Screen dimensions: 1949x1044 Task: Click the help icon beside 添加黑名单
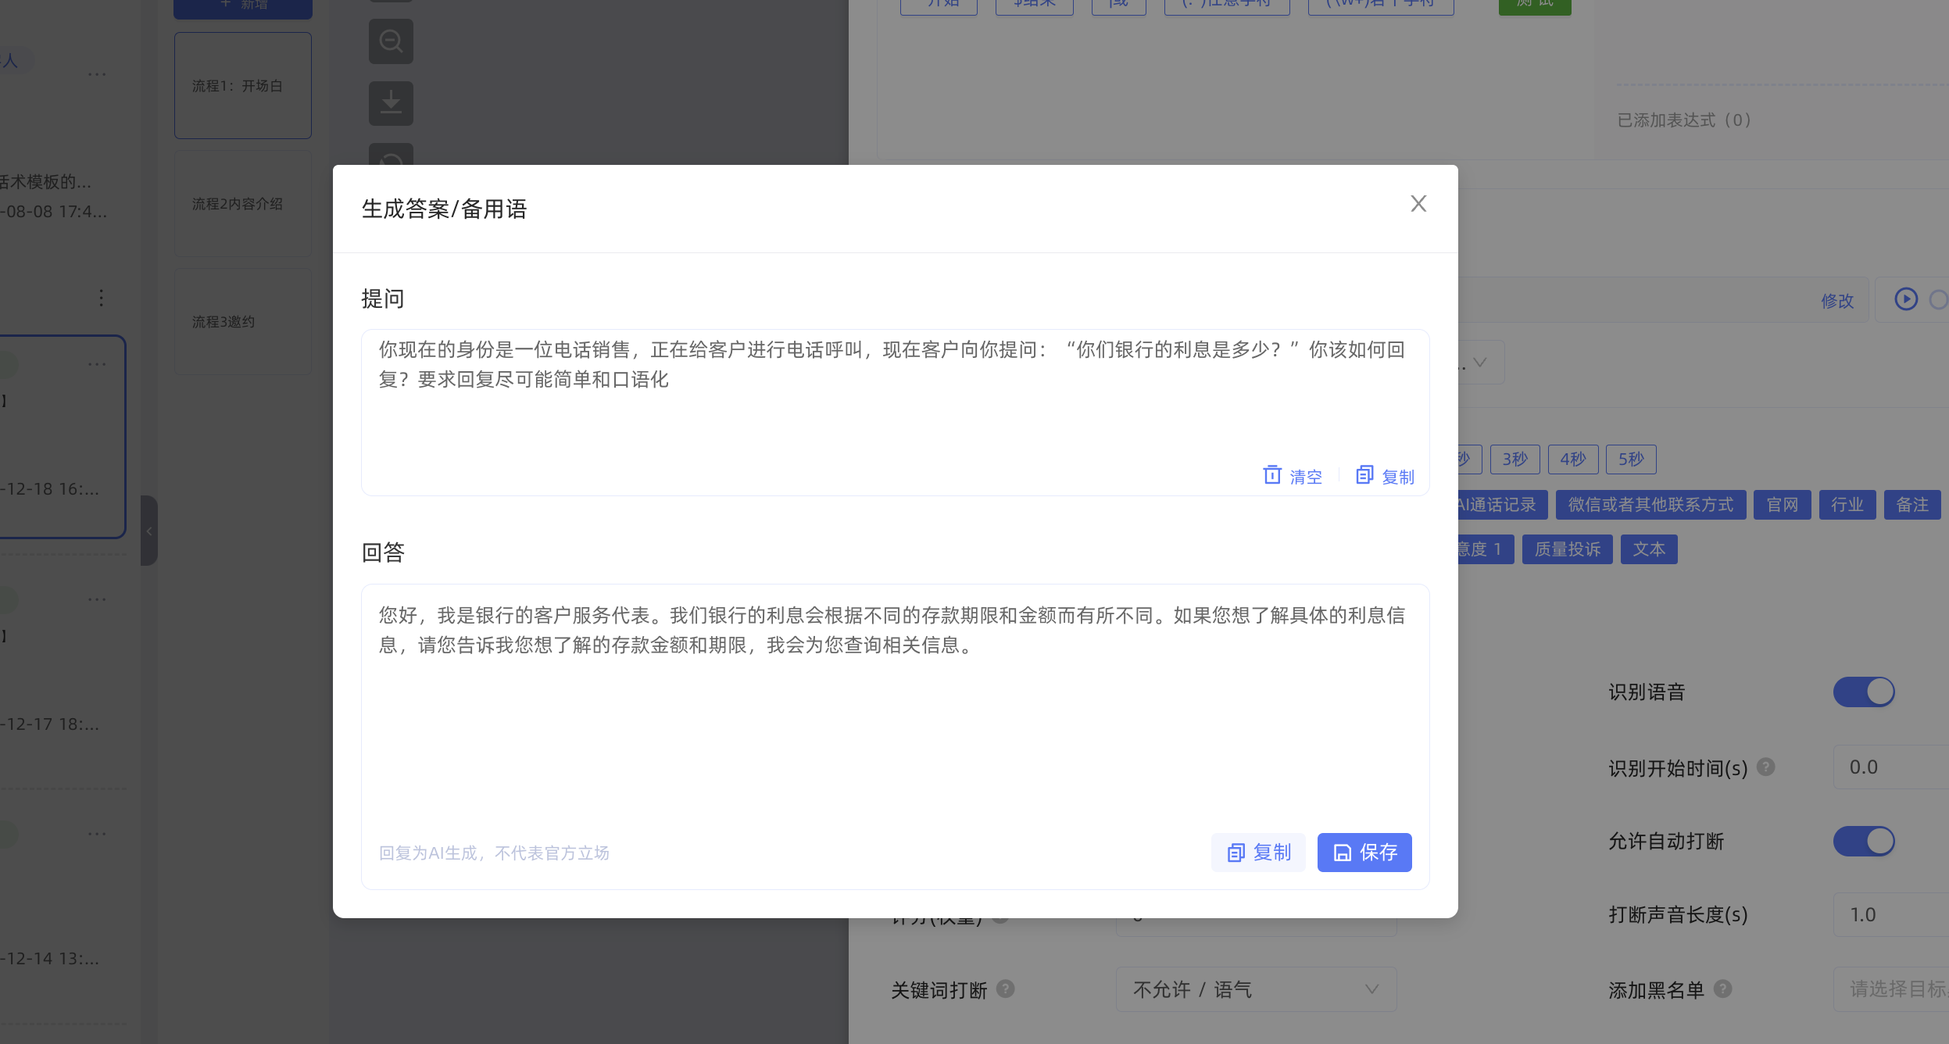[1723, 989]
